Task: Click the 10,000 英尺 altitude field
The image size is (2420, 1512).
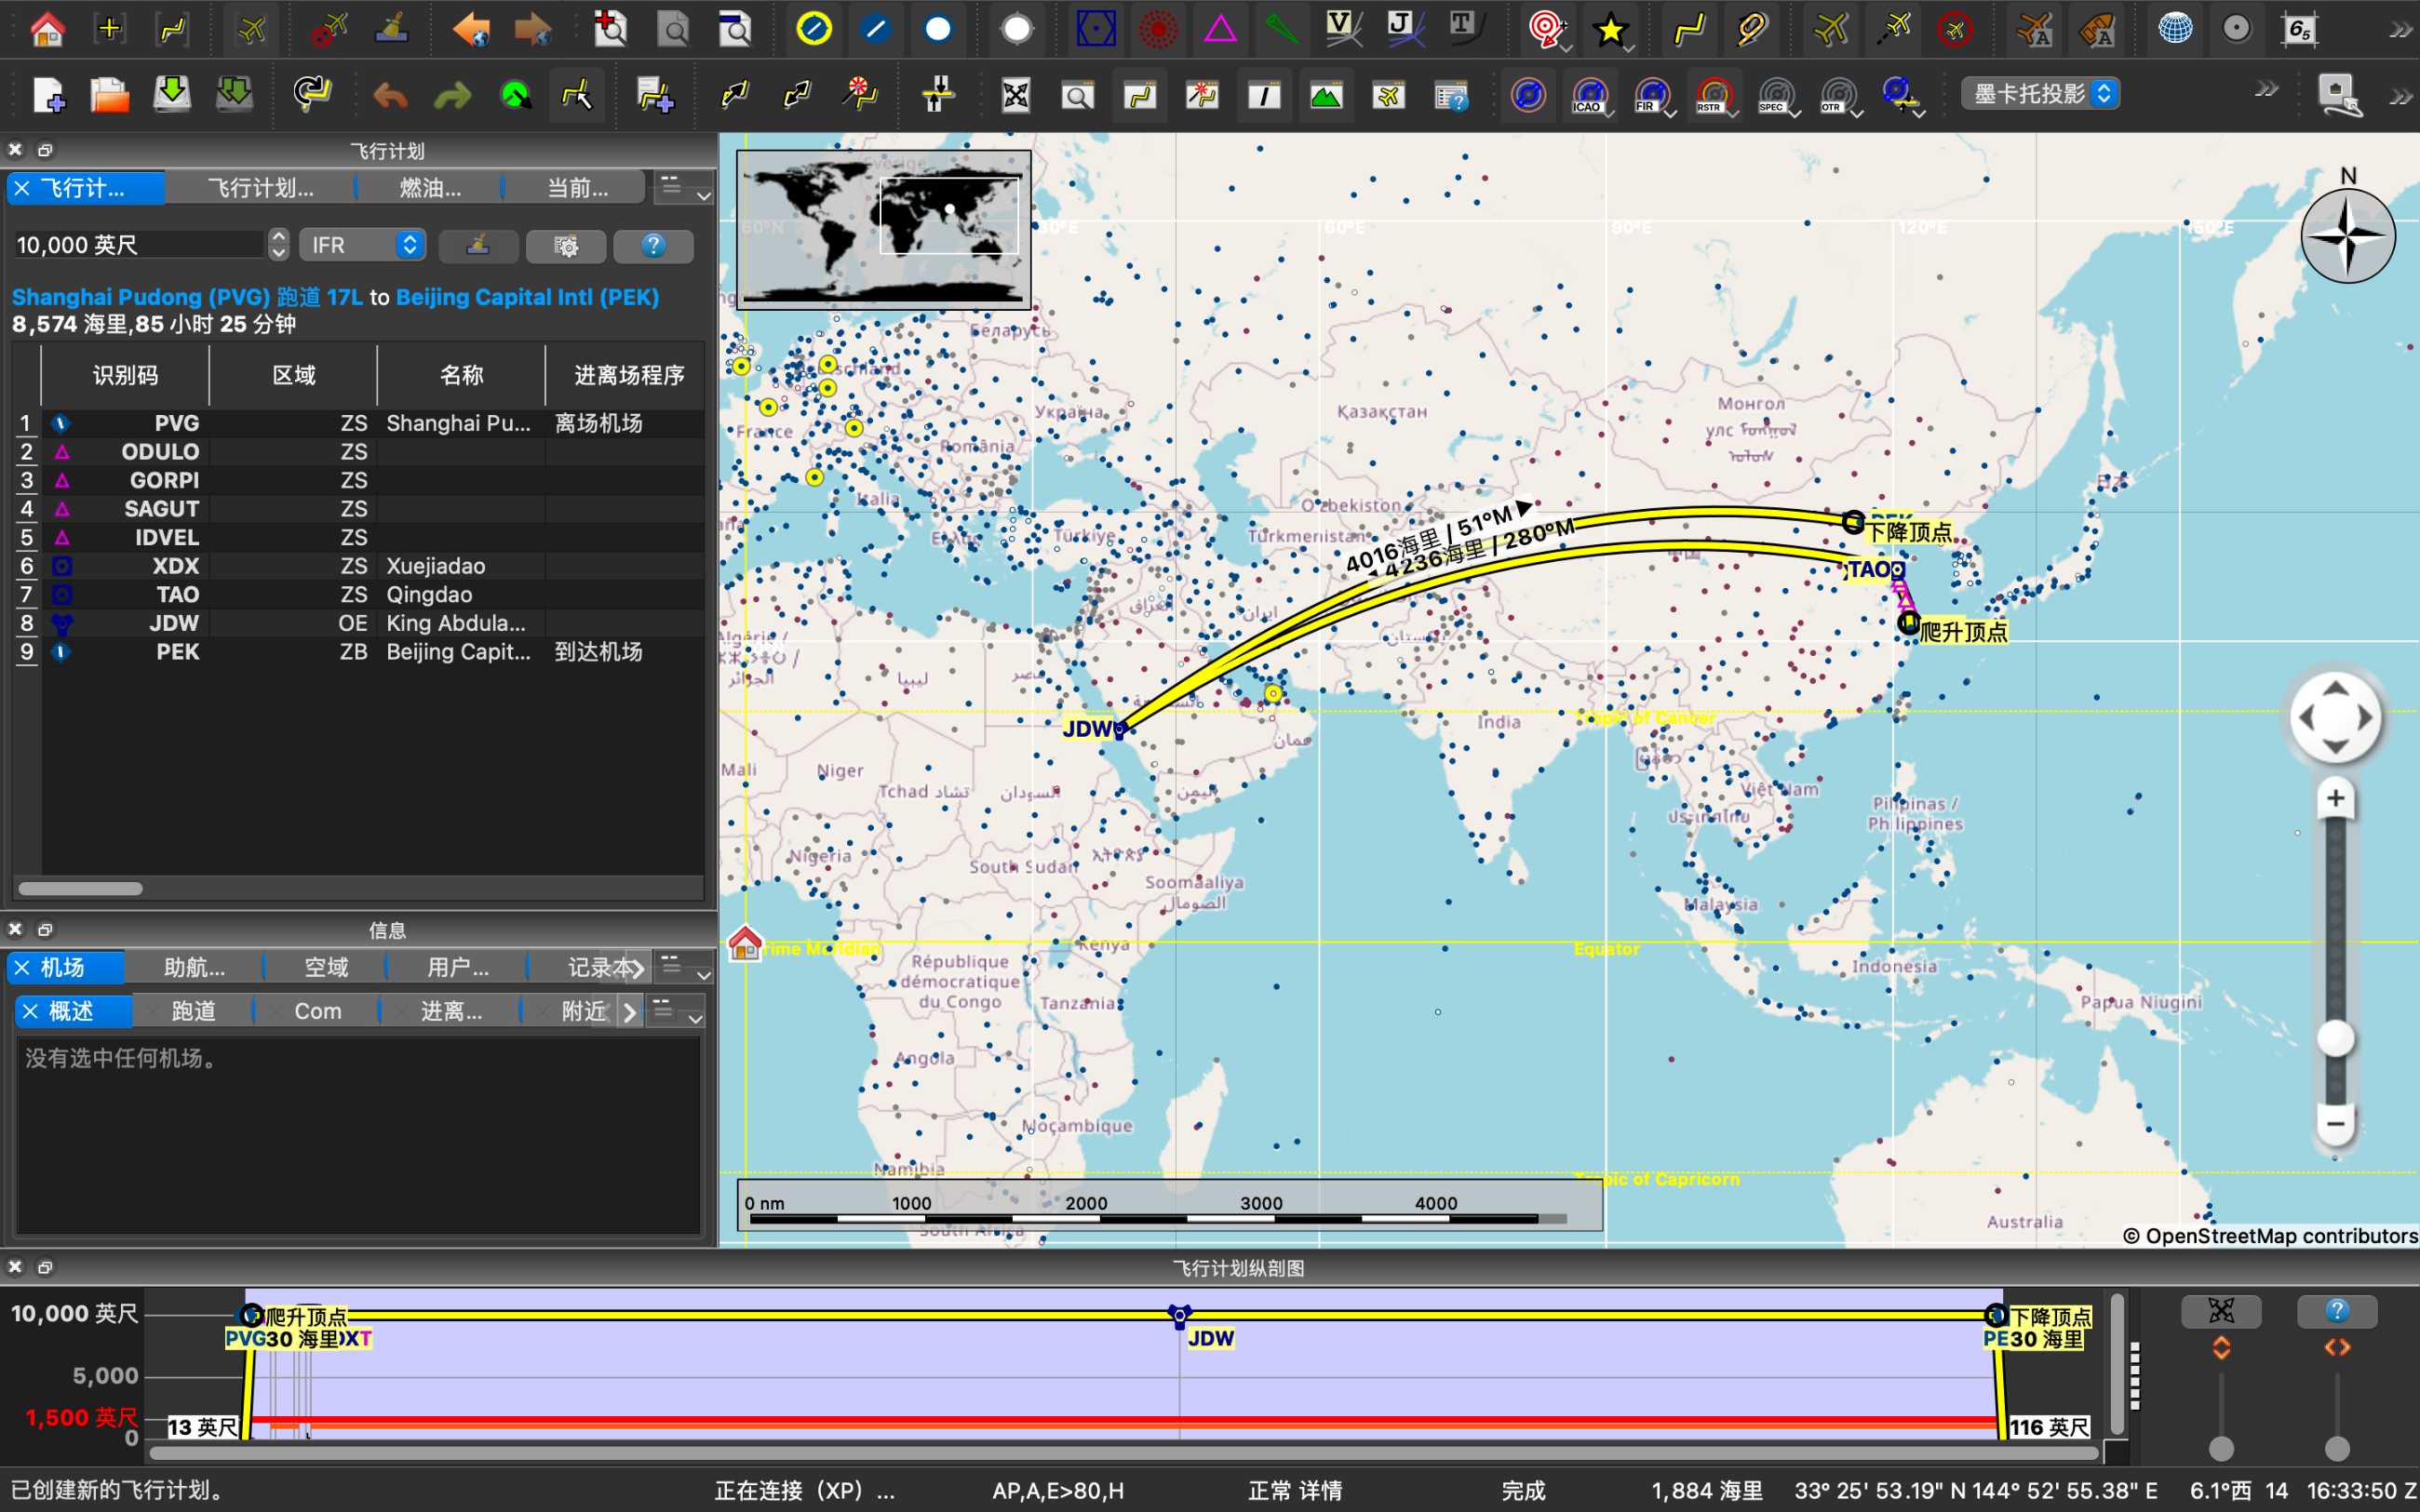Action: point(139,245)
